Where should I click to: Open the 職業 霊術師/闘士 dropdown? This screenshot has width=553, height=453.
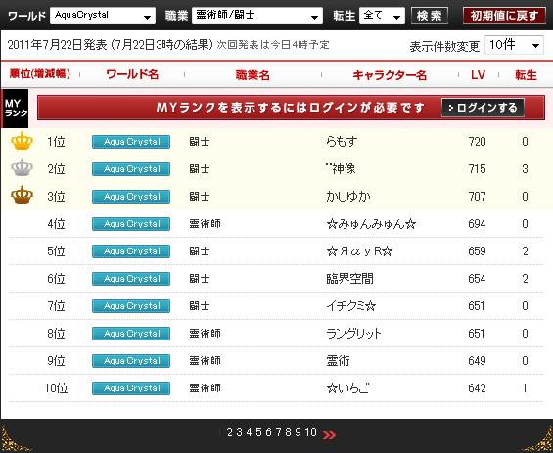pos(257,16)
